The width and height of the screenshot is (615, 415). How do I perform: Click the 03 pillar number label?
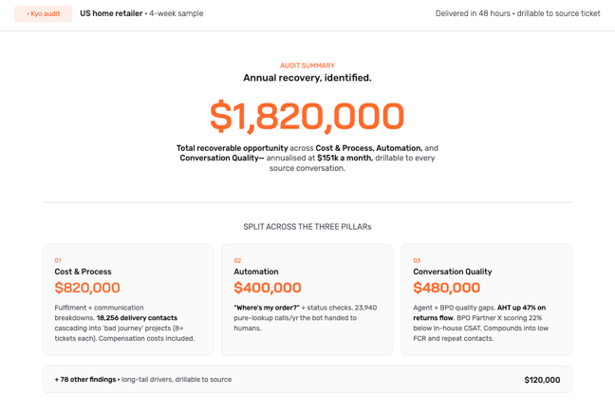(417, 261)
